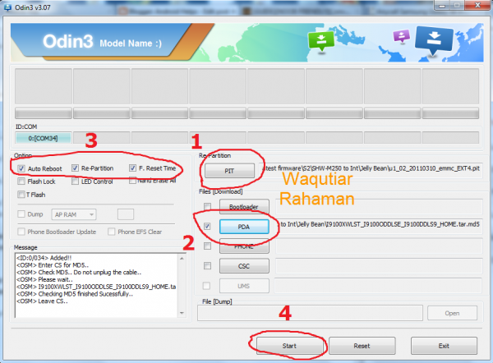Click the PIT file path field
The image size is (493, 363).
pyautogui.click(x=371, y=170)
